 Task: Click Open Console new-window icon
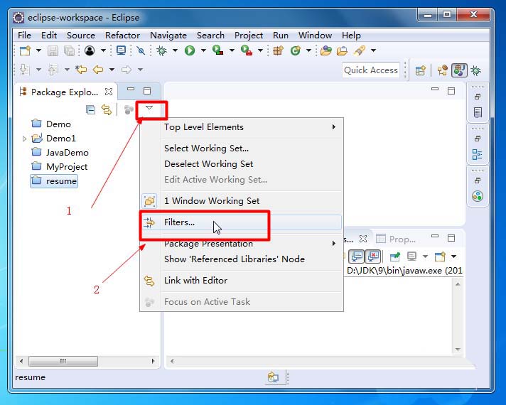click(440, 256)
